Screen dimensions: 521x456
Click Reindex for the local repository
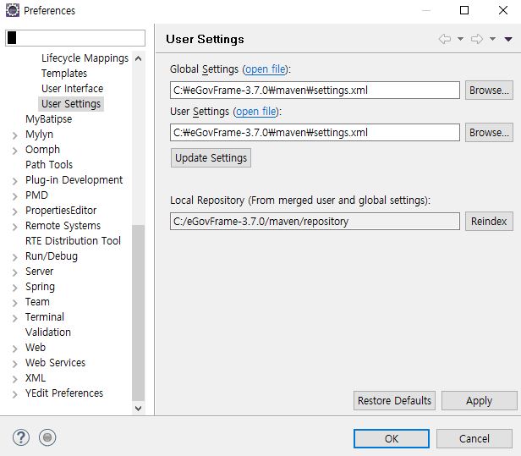[x=489, y=222]
